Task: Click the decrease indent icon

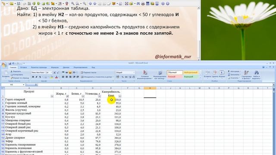Action: (74, 77)
